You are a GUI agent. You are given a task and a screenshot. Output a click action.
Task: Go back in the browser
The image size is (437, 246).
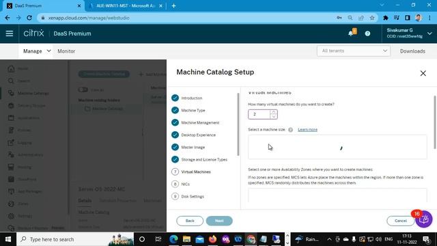pos(8,18)
